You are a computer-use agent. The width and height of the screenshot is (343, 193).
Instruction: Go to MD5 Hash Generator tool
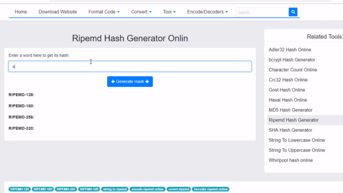(290, 110)
